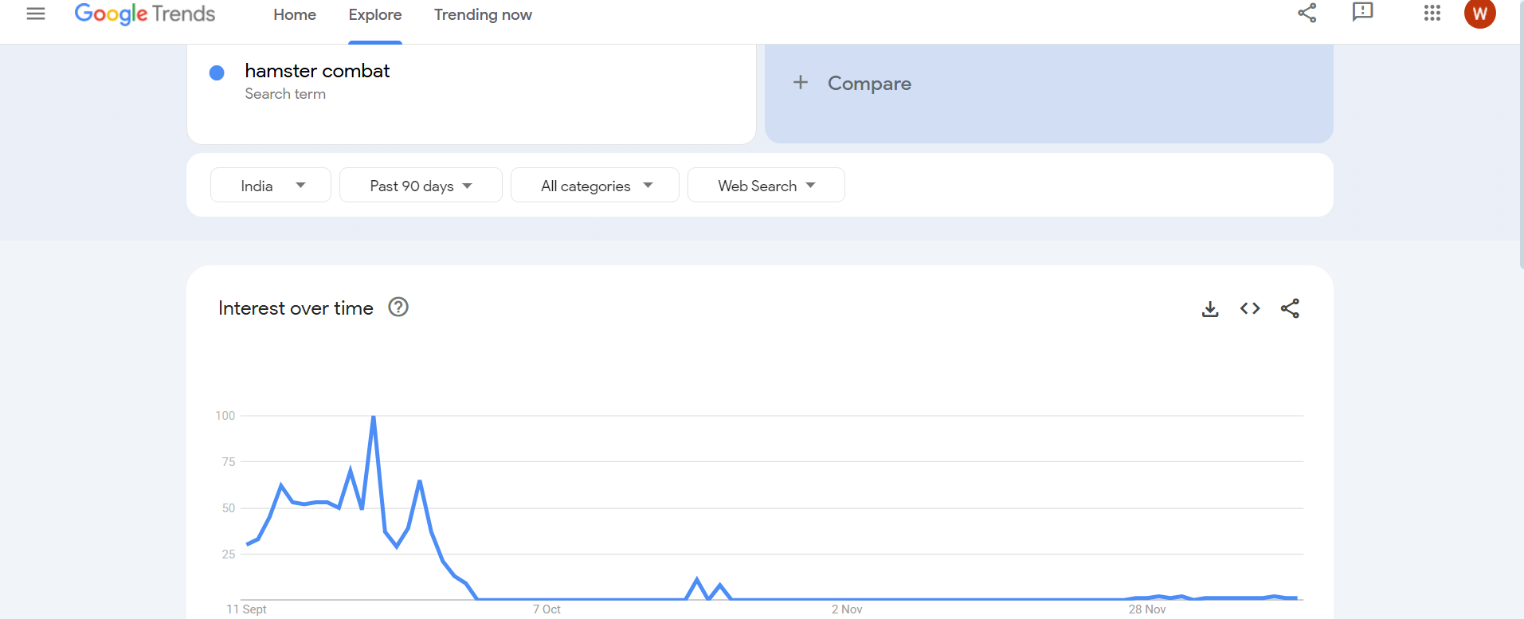Click the Interest over time heading
1524x619 pixels.
click(x=296, y=308)
